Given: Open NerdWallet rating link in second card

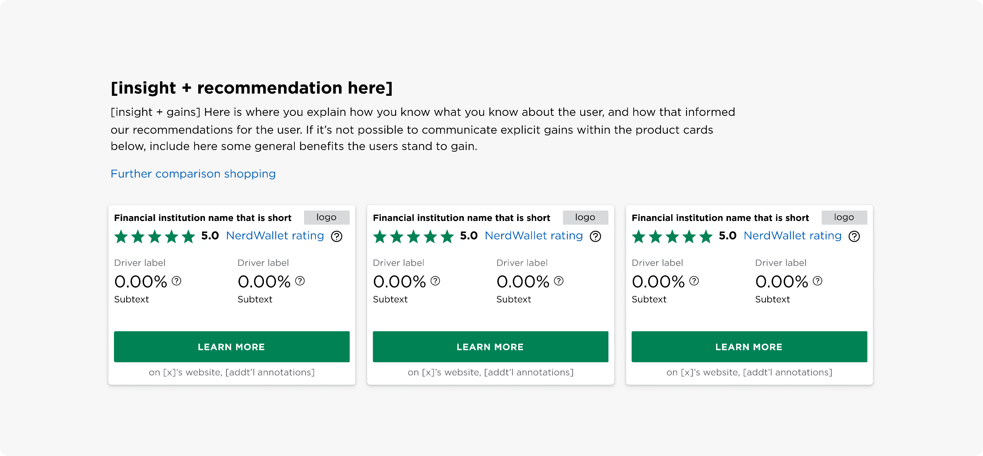Looking at the screenshot, I should [x=533, y=236].
